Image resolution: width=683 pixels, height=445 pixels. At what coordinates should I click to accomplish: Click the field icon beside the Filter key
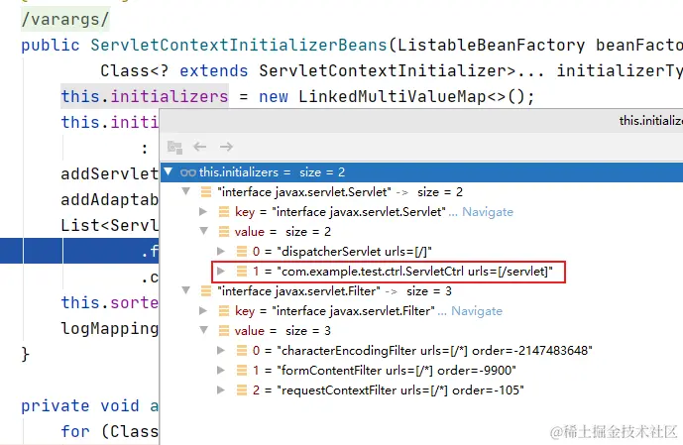(223, 311)
